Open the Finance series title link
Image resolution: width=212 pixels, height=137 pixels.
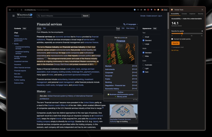(121, 41)
